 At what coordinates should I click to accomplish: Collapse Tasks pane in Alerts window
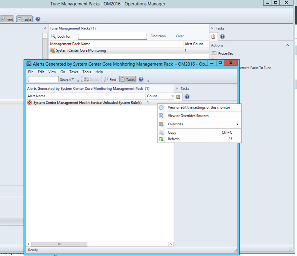coord(177,89)
